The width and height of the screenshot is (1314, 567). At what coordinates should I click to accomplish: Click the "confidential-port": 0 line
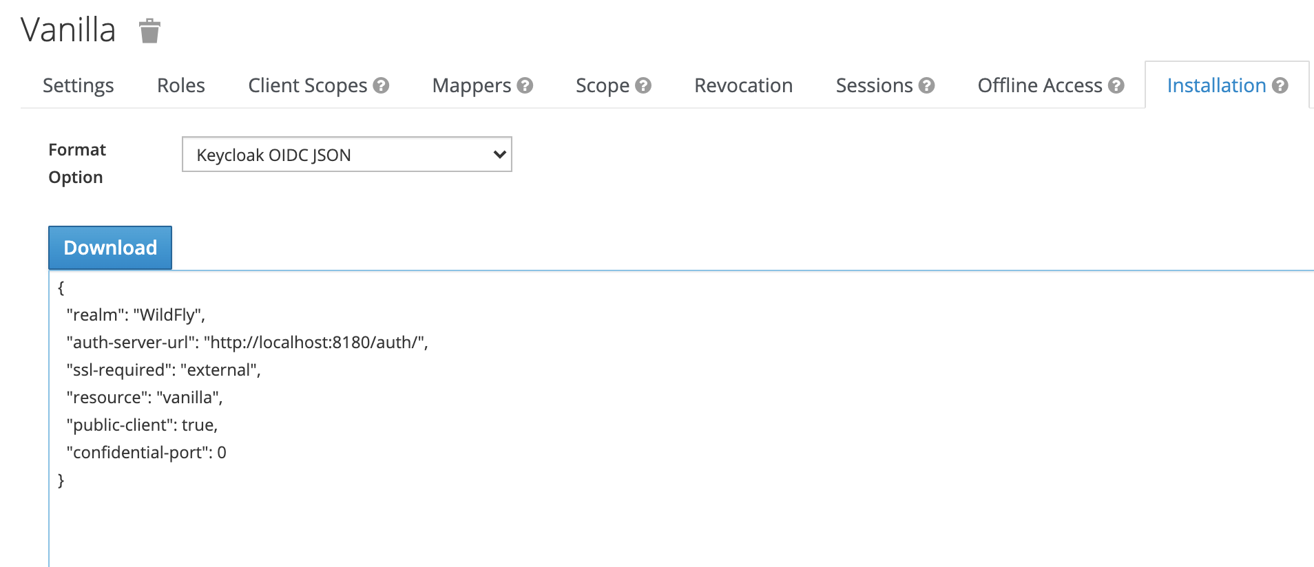click(x=146, y=453)
